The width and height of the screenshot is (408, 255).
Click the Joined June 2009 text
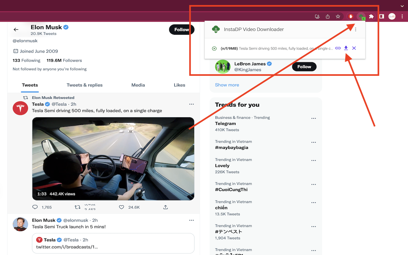[x=39, y=51]
